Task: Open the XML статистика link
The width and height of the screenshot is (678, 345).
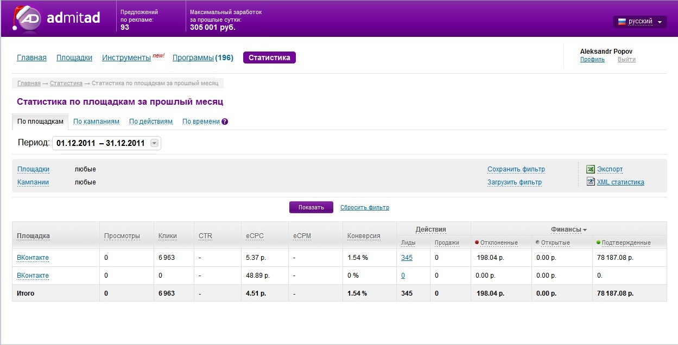Action: (x=620, y=182)
